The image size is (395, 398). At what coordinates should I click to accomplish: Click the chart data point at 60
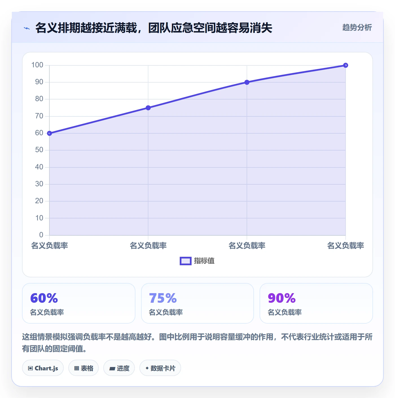49,133
